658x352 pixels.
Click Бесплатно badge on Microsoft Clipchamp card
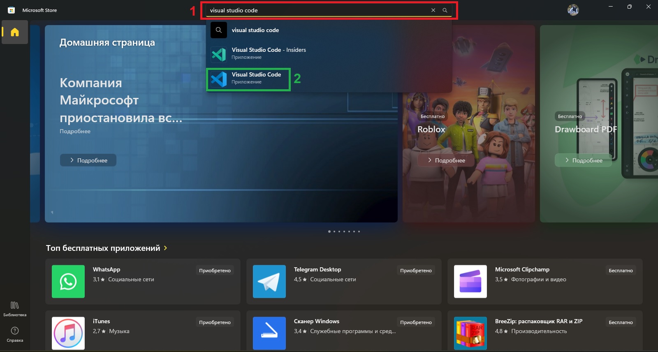click(x=621, y=271)
